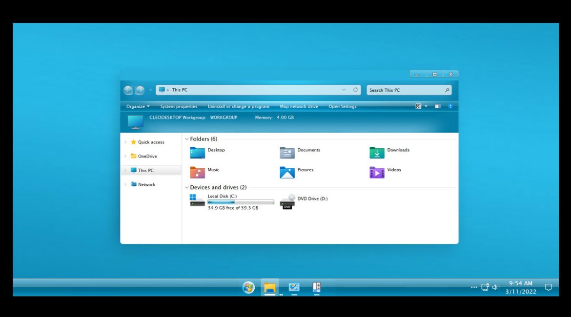Expand the Quick access tree node
The height and width of the screenshot is (317, 571).
coord(125,142)
